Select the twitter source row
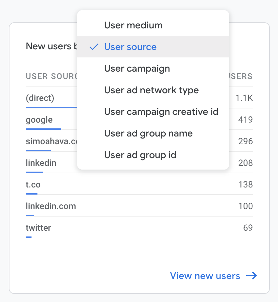The image size is (278, 302). [38, 228]
